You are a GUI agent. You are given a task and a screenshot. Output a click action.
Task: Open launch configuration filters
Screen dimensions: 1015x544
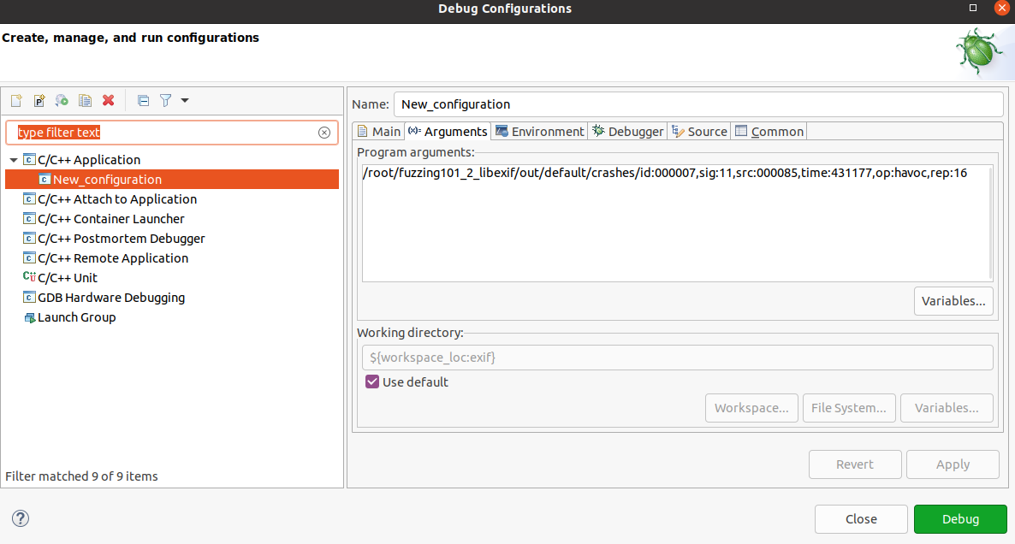[x=165, y=100]
